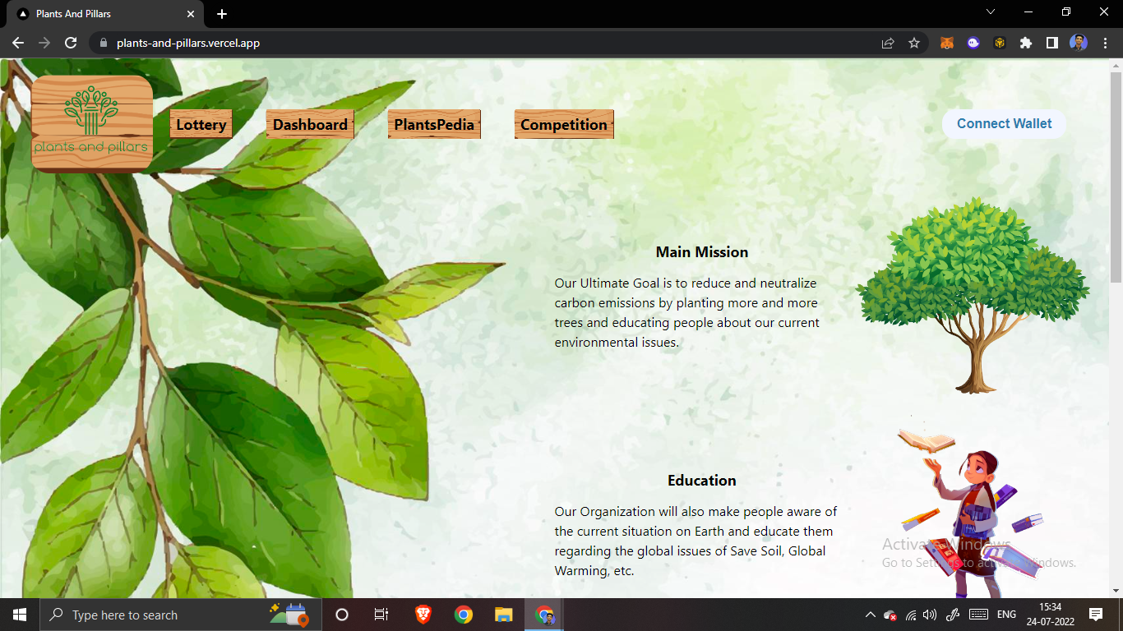Viewport: 1123px width, 631px height.
Task: Switch input language via ENG indicator
Action: (1006, 614)
